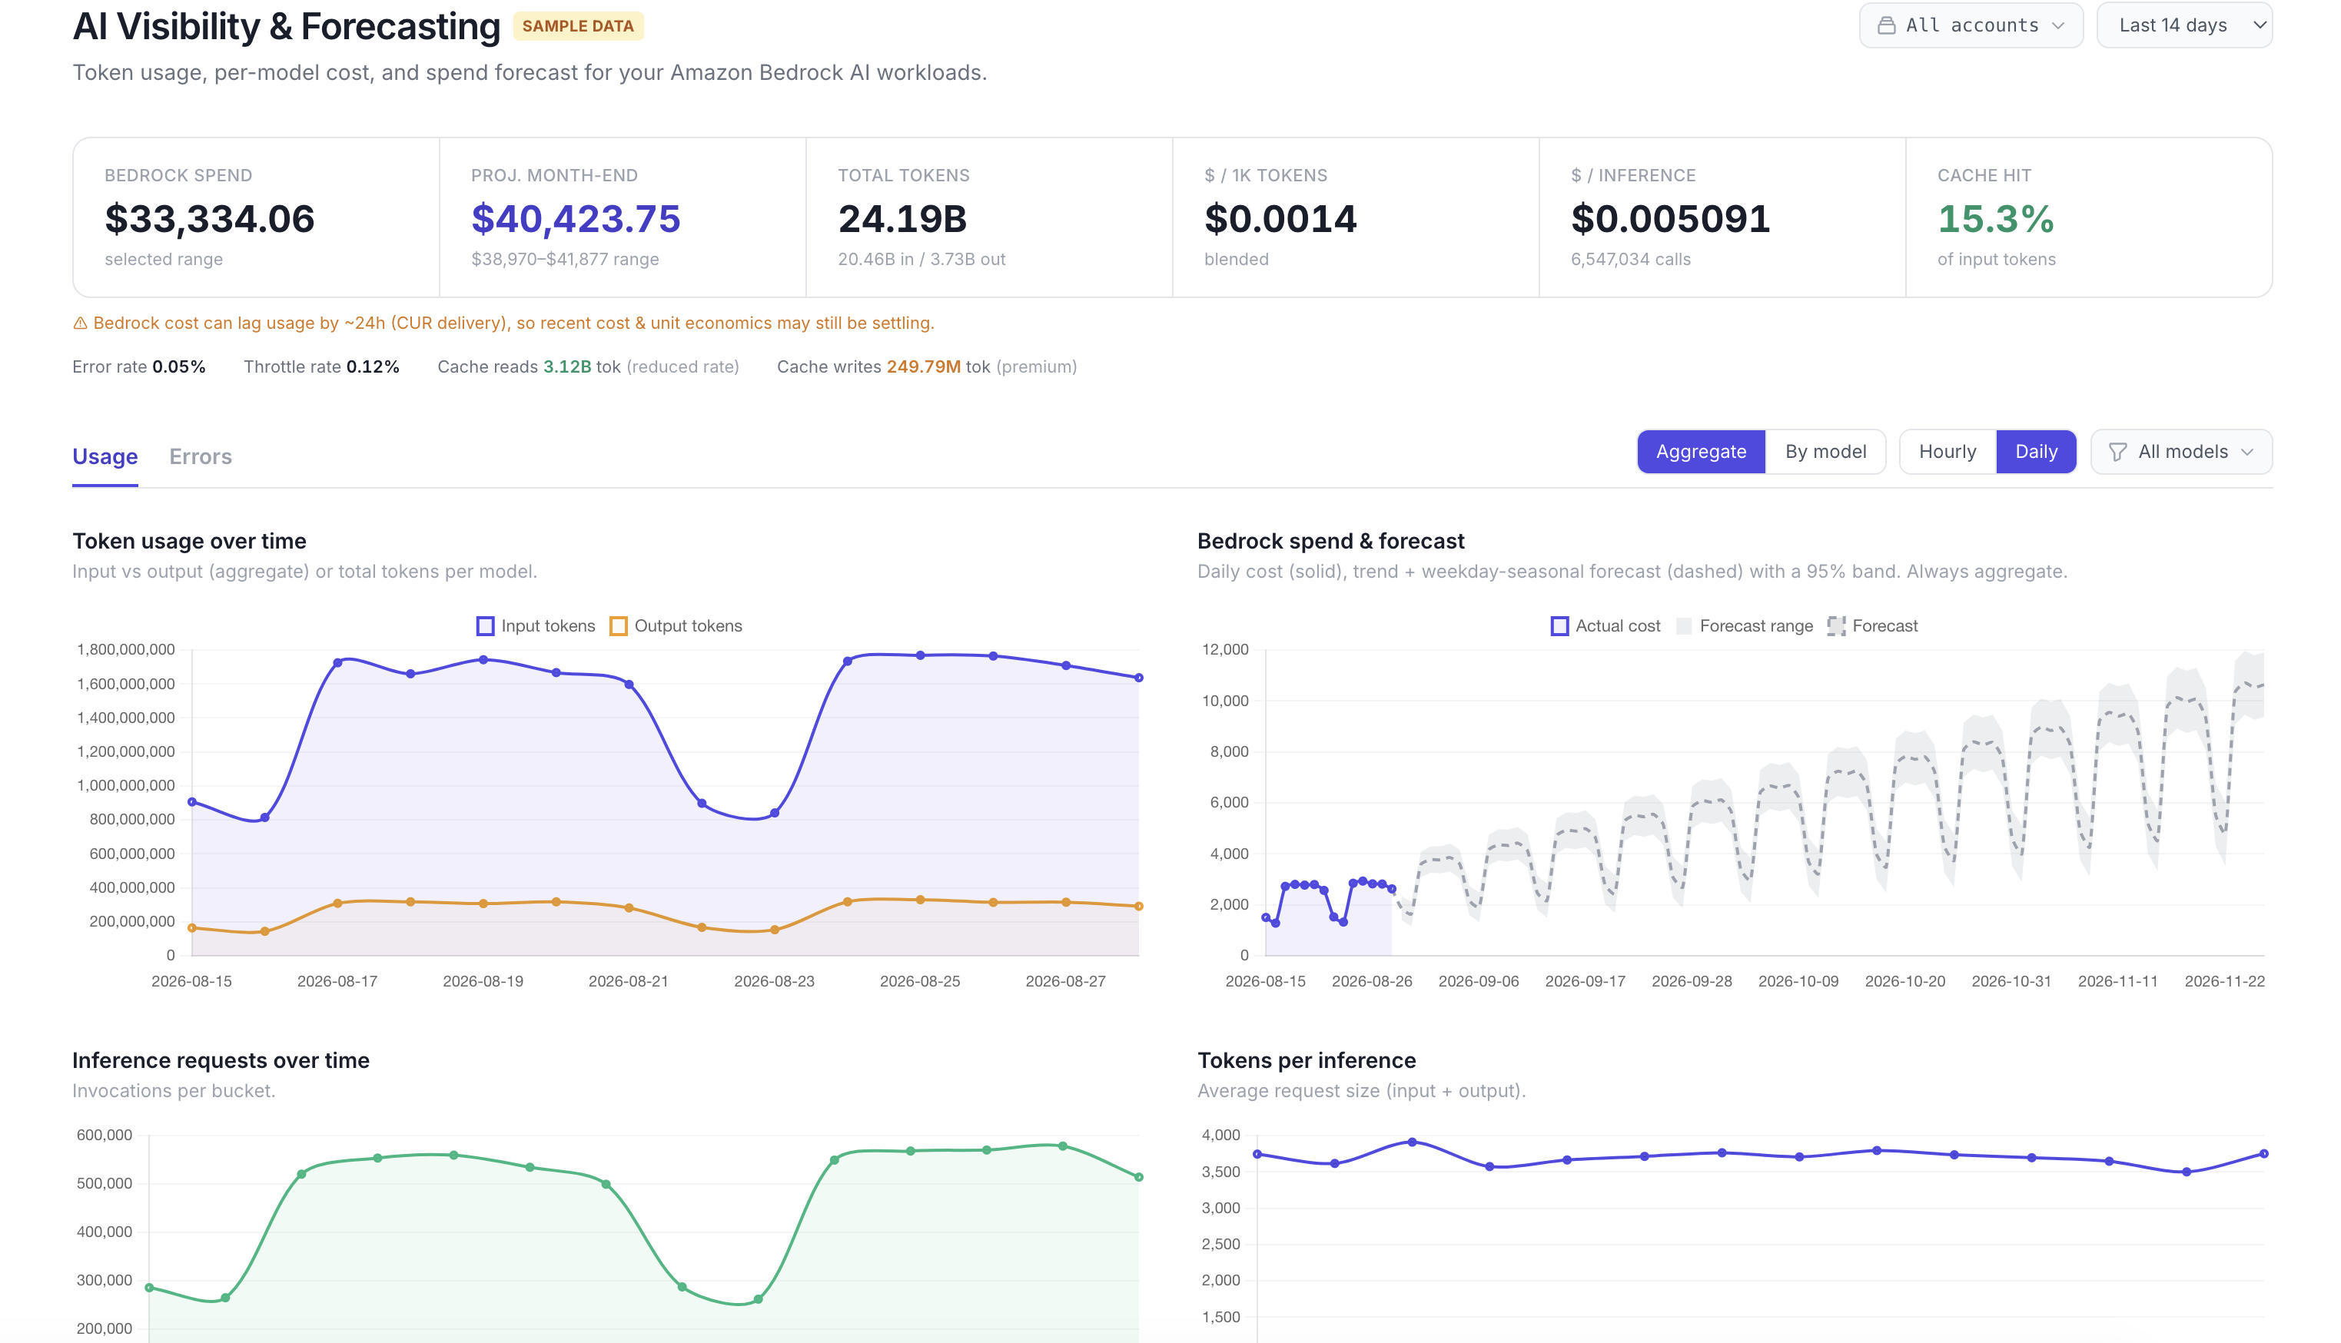The image size is (2341, 1343).
Task: Click the warning triangle icon in cost lag notice
Action: click(80, 323)
